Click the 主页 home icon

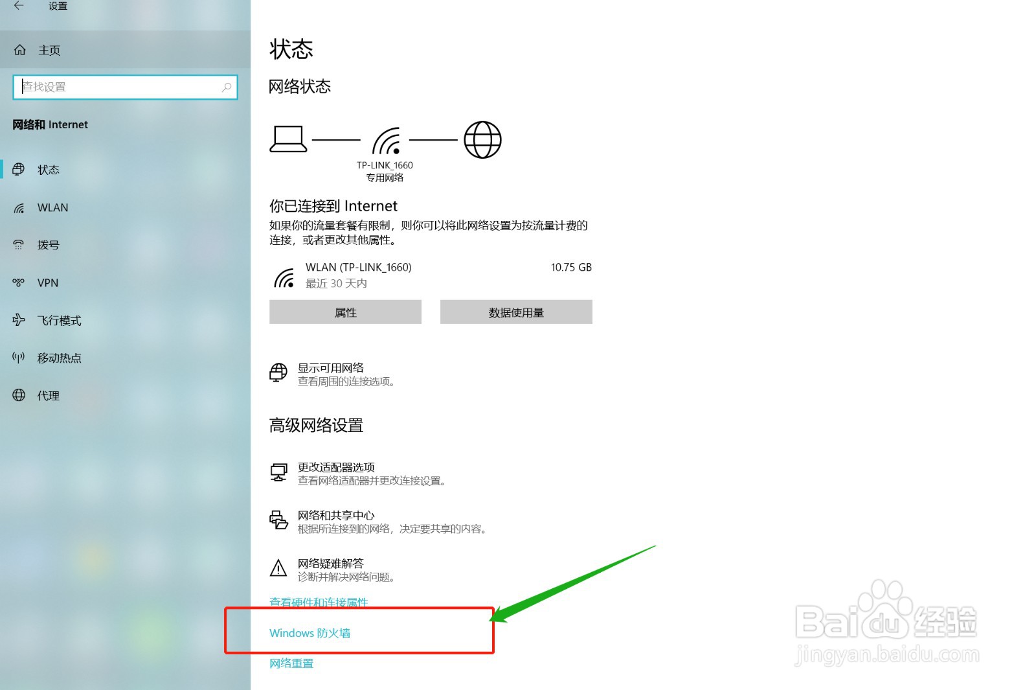[x=18, y=49]
